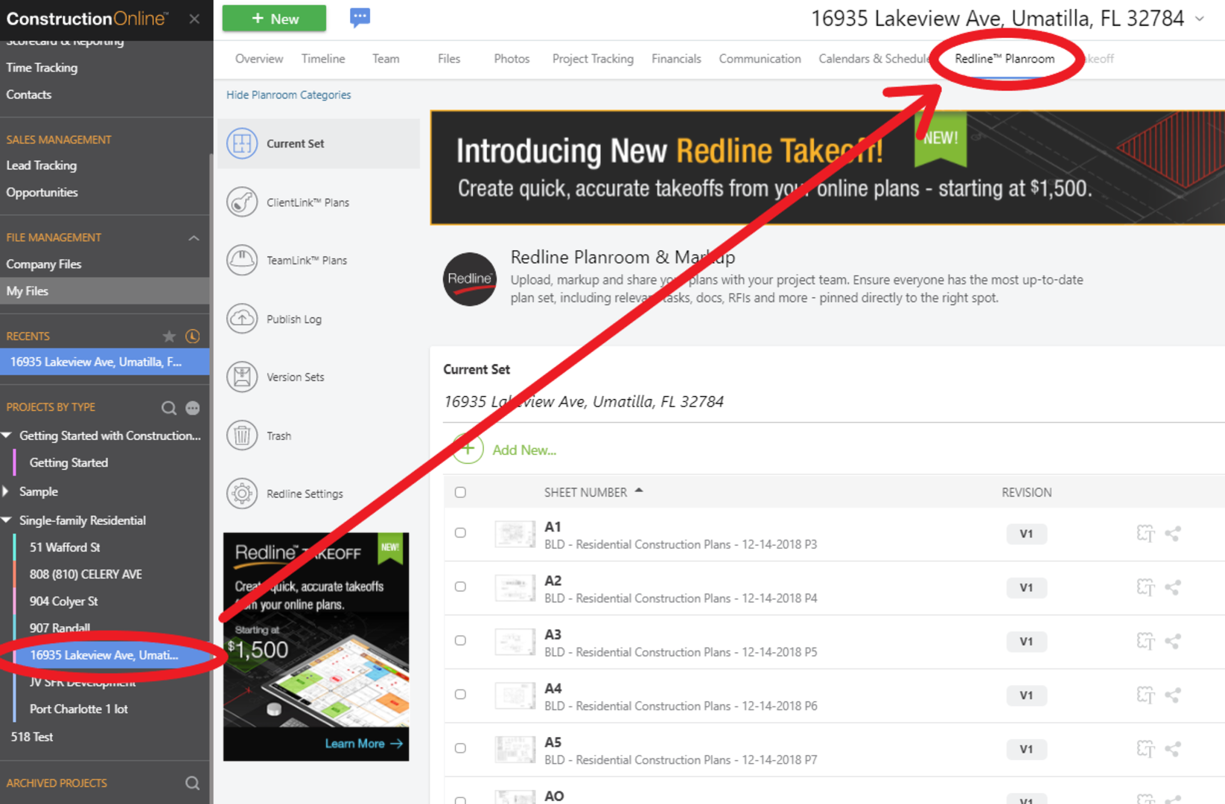The height and width of the screenshot is (804, 1225).
Task: Open the planroom Trash icon
Action: point(242,435)
